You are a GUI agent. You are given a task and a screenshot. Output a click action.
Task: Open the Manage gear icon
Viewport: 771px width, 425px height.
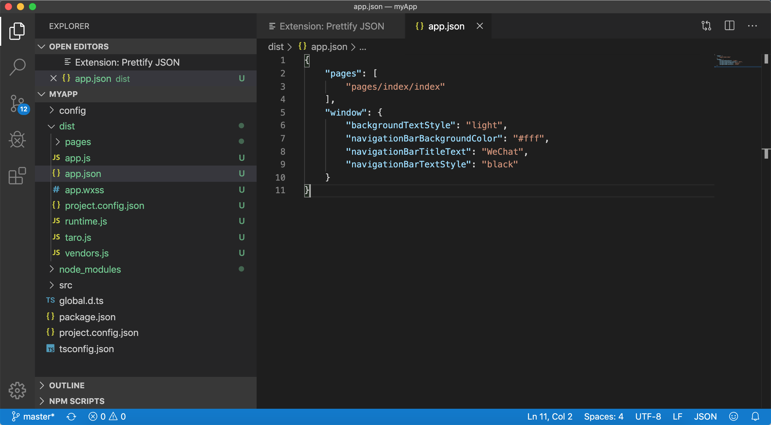point(17,390)
